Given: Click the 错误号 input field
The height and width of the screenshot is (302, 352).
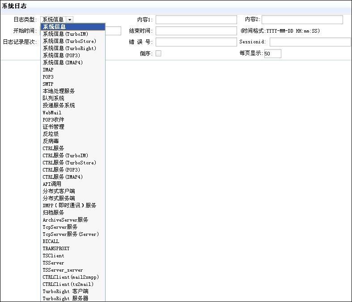Looking at the screenshot, I should coord(196,42).
